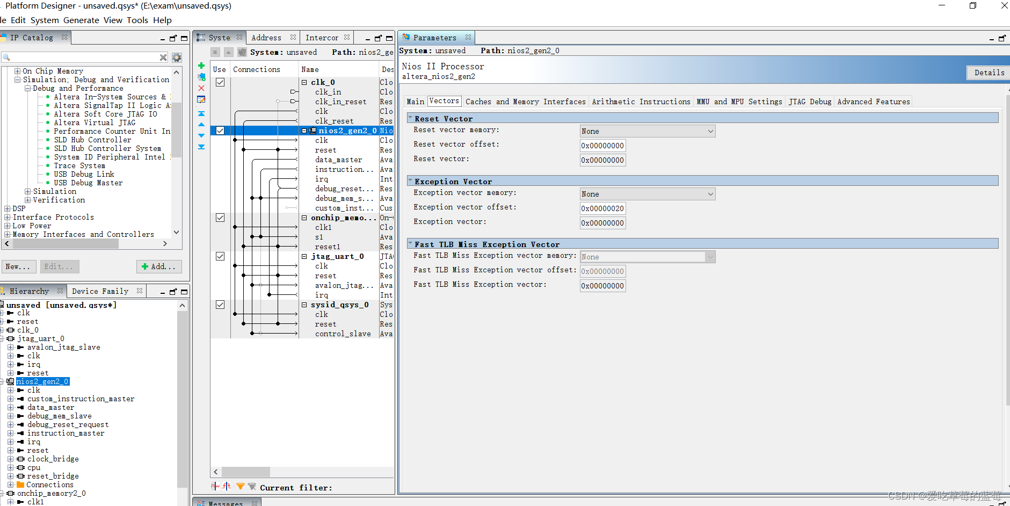The height and width of the screenshot is (506, 1010).
Task: Click the gray clear filter funnel icon
Action: [252, 487]
